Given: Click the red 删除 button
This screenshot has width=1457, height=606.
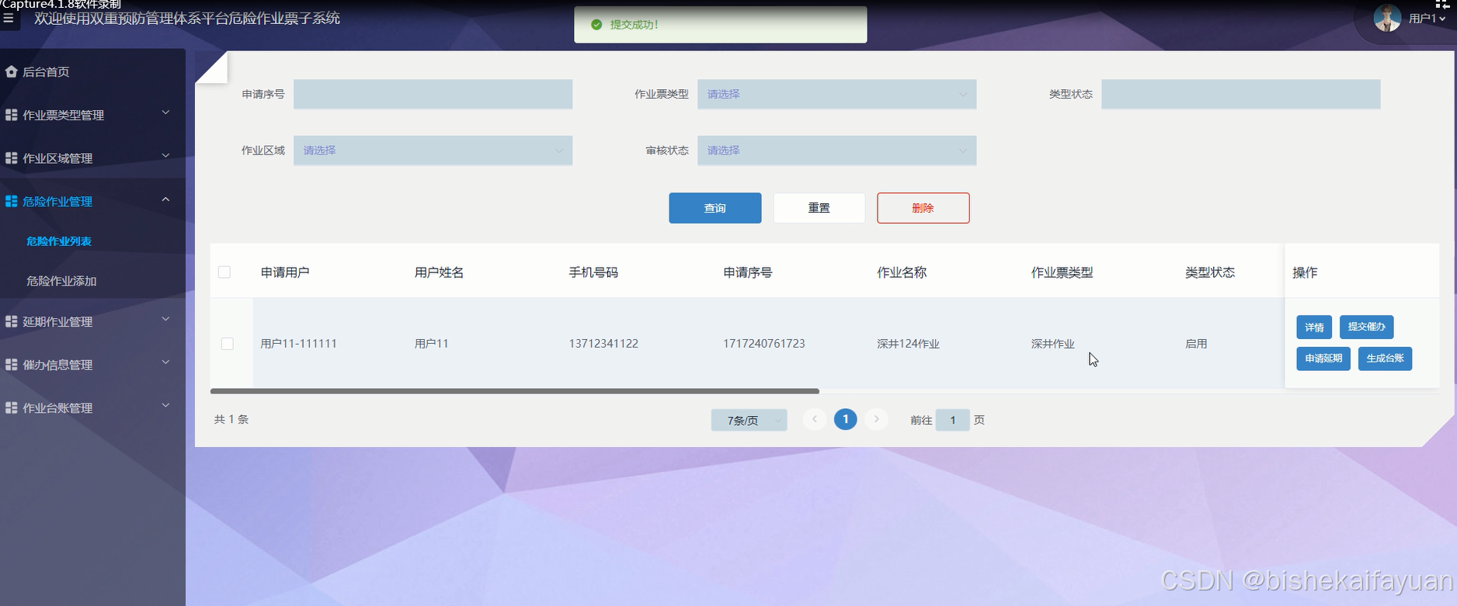Looking at the screenshot, I should click(x=923, y=208).
